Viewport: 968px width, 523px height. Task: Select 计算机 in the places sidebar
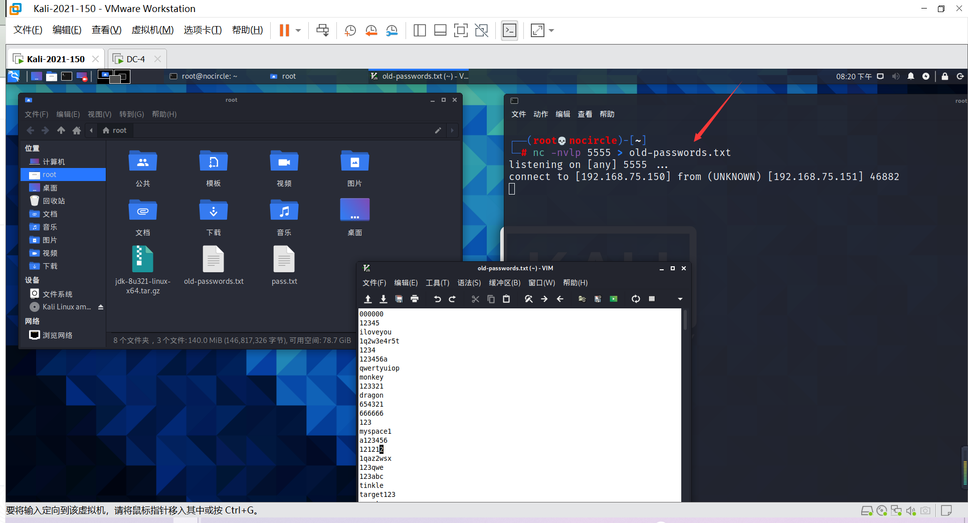63,161
